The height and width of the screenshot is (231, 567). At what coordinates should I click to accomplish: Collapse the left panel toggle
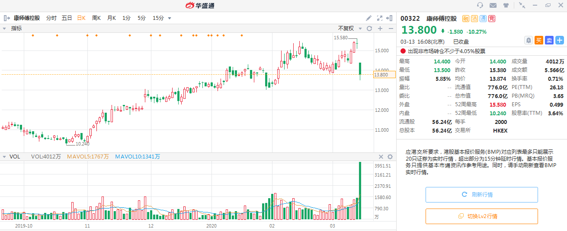pyautogui.click(x=7, y=18)
